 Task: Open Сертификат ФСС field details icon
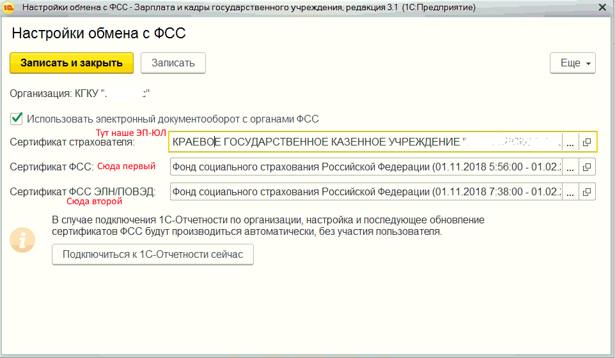tap(587, 167)
